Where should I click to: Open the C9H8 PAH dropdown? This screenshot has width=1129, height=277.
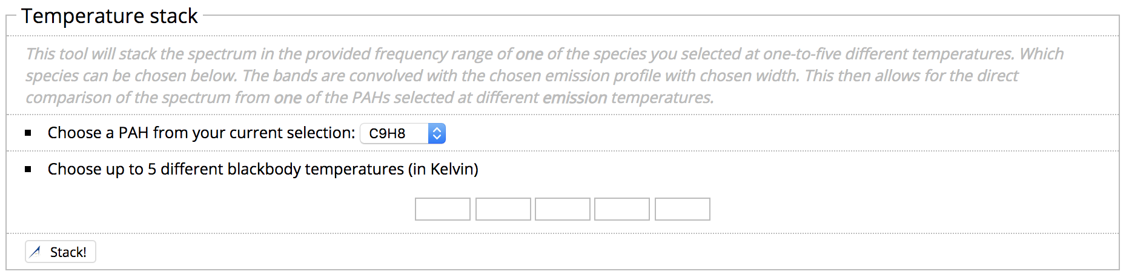[x=403, y=133]
